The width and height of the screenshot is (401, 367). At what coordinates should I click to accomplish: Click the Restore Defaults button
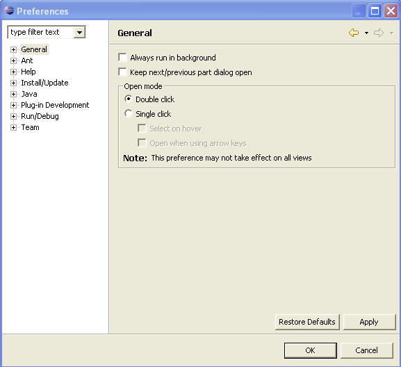point(307,322)
